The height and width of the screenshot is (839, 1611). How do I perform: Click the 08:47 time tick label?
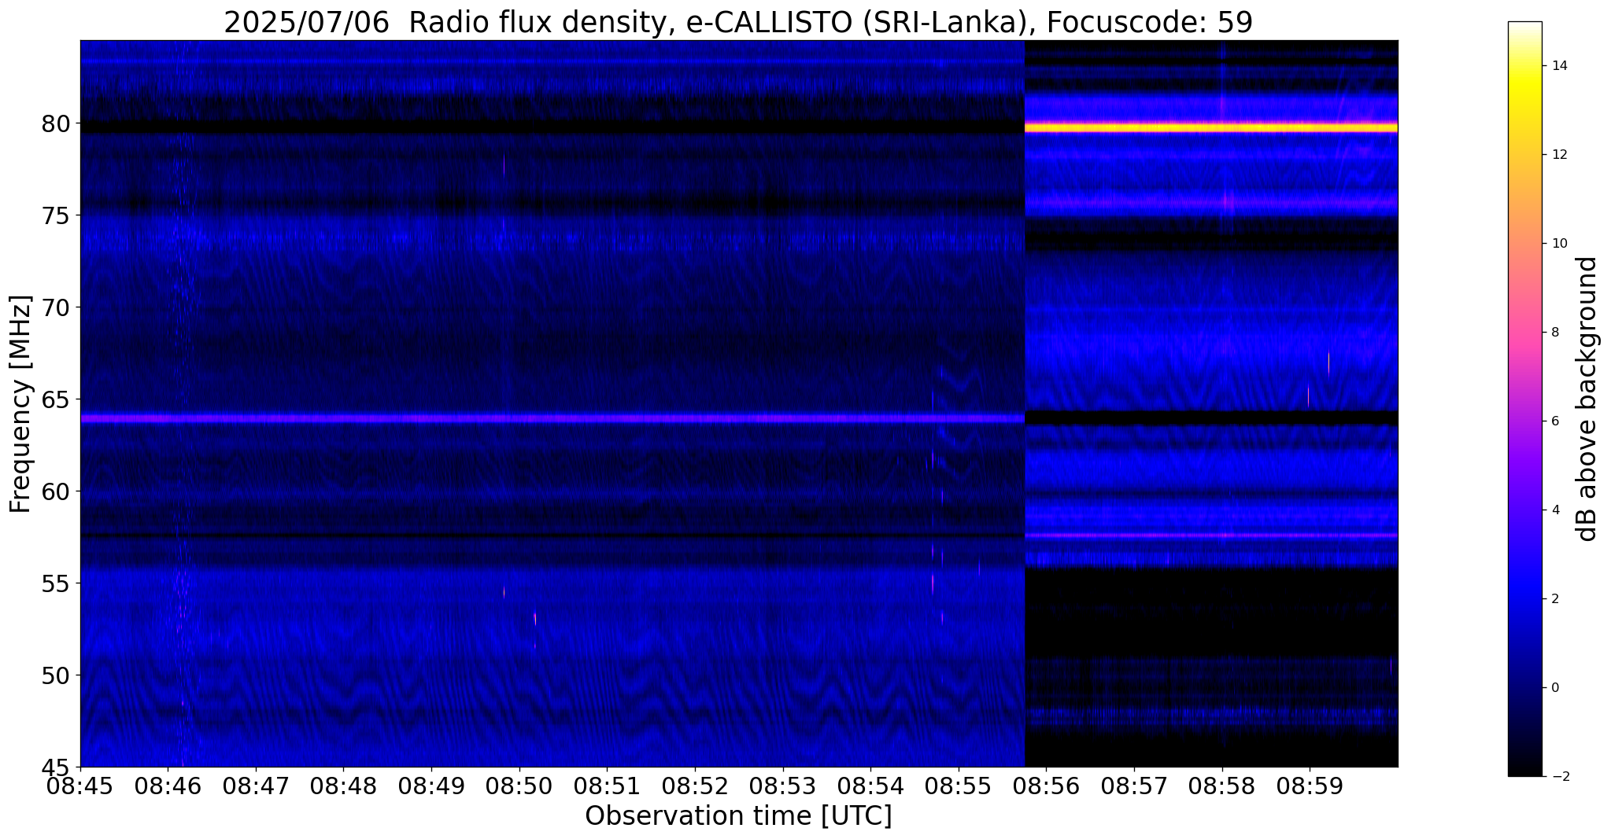pos(256,786)
